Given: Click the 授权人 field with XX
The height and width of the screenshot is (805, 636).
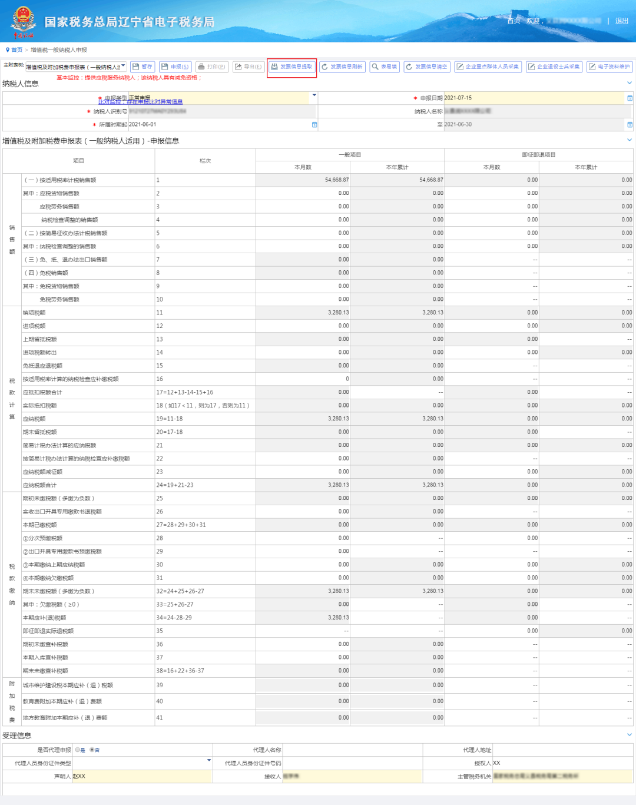Looking at the screenshot, I should (562, 763).
